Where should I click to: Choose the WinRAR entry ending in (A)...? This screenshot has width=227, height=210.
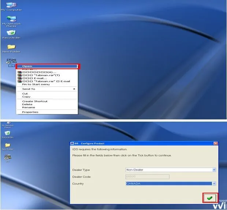click(47, 72)
